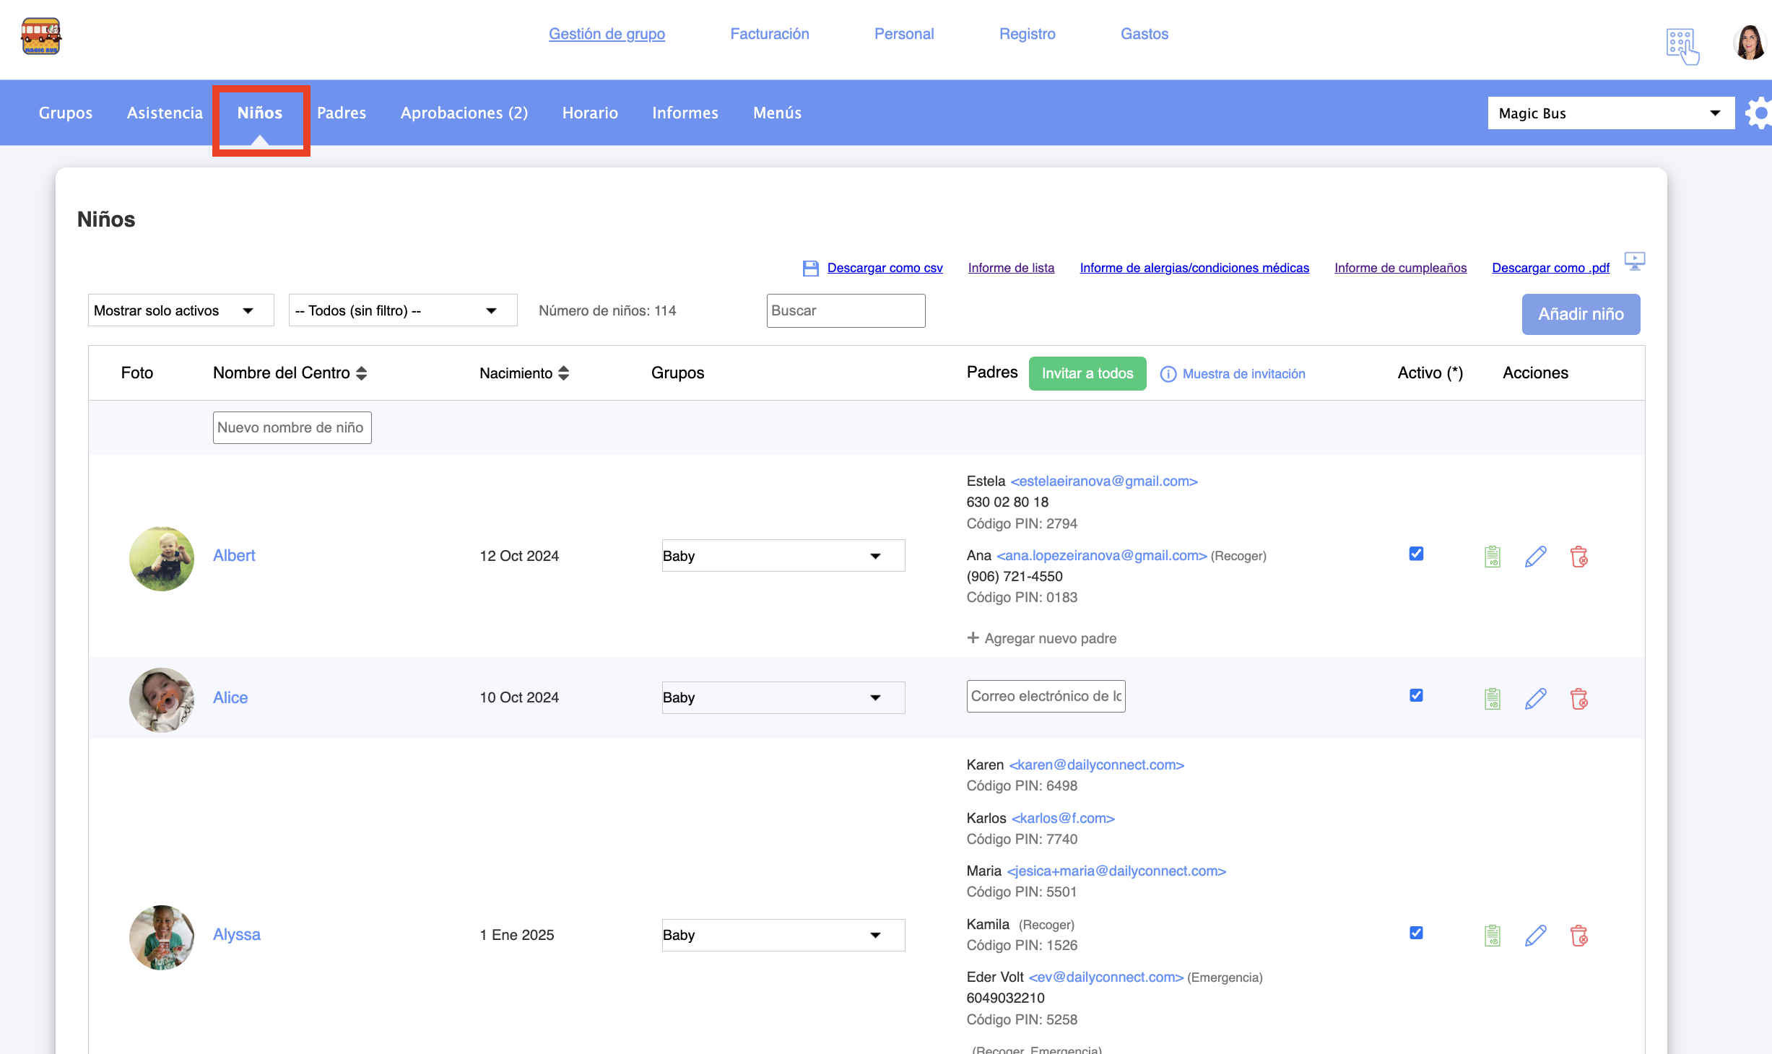Screen dimensions: 1772x1054
Task: Click the info icon next to Muestra de invitación
Action: [x=1168, y=374]
